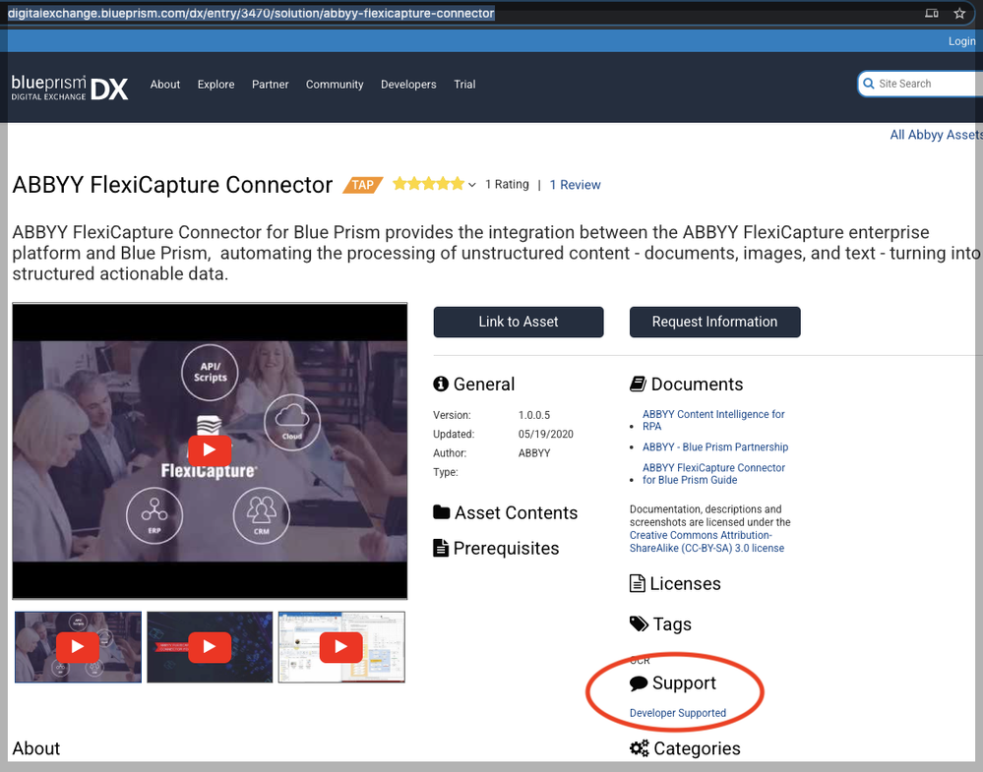The image size is (983, 772).
Task: Open the About menu
Action: pyautogui.click(x=165, y=85)
